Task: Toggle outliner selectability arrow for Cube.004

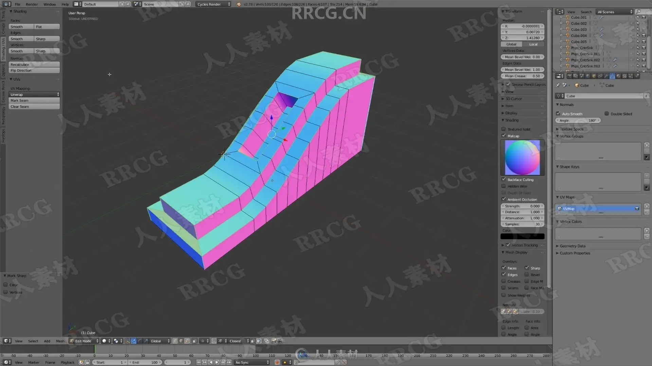Action: [x=638, y=36]
